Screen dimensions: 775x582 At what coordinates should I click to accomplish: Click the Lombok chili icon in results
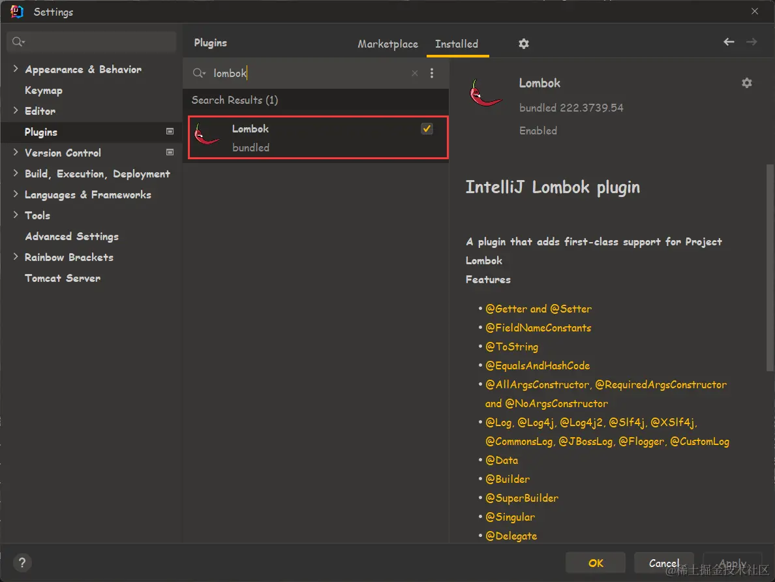point(205,134)
